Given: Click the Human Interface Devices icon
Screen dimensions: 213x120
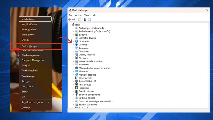Looking at the screenshot, I should (x=76, y=61).
